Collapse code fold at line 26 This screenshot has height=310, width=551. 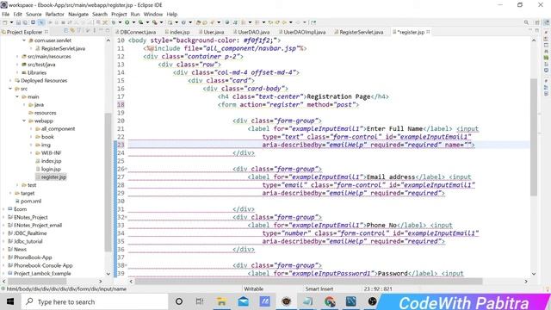127,169
